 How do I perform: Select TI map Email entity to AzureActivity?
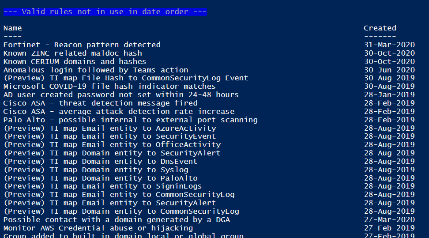click(109, 128)
